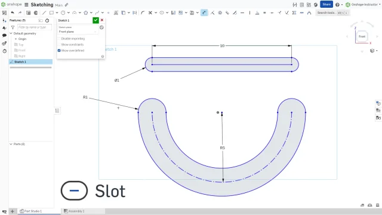Apply the Vertical constraint
The height and width of the screenshot is (215, 382).
(249, 13)
